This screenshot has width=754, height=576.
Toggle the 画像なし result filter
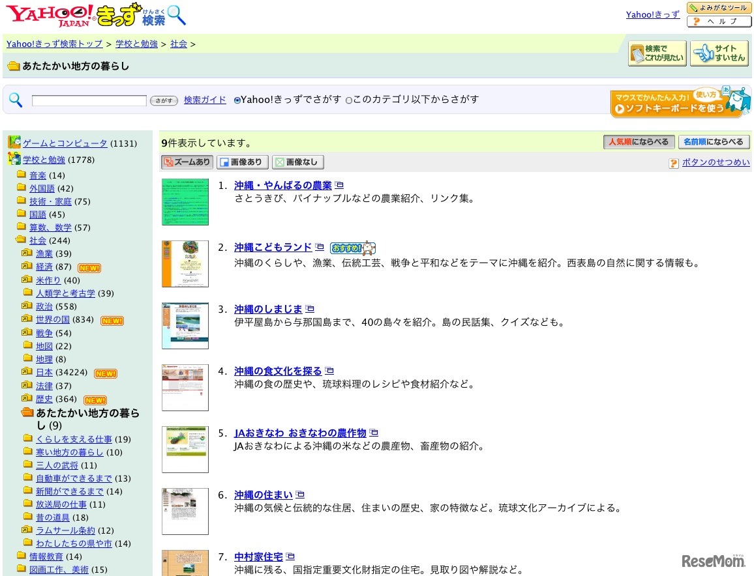tap(297, 162)
